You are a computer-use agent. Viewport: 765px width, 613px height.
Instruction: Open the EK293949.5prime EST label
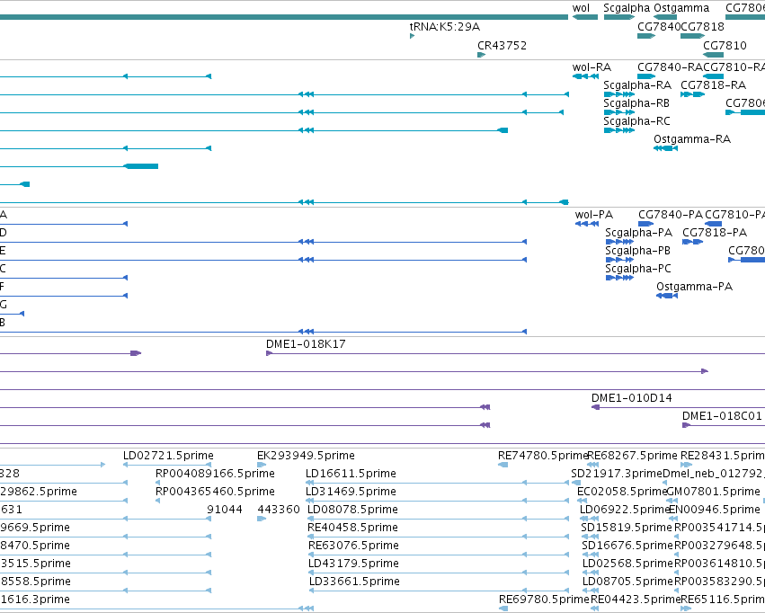click(x=306, y=456)
